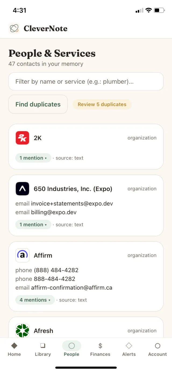Switch to the Alerts tab label
This screenshot has width=172, height=372.
click(129, 354)
